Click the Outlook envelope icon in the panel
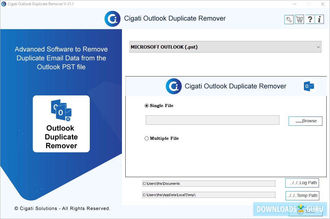The width and height of the screenshot is (330, 219). point(309,86)
